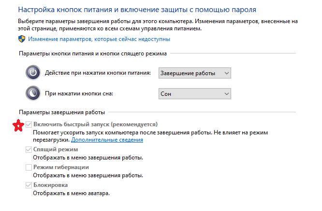Enable the "Режим гибернации" checkbox

click(29, 168)
